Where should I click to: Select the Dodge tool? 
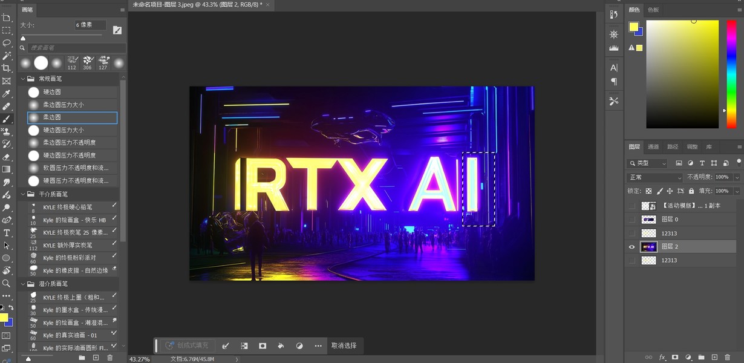click(x=6, y=208)
